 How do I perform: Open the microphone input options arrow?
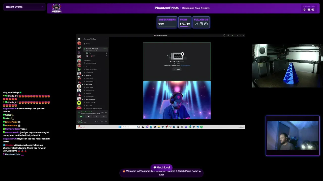click(98, 121)
